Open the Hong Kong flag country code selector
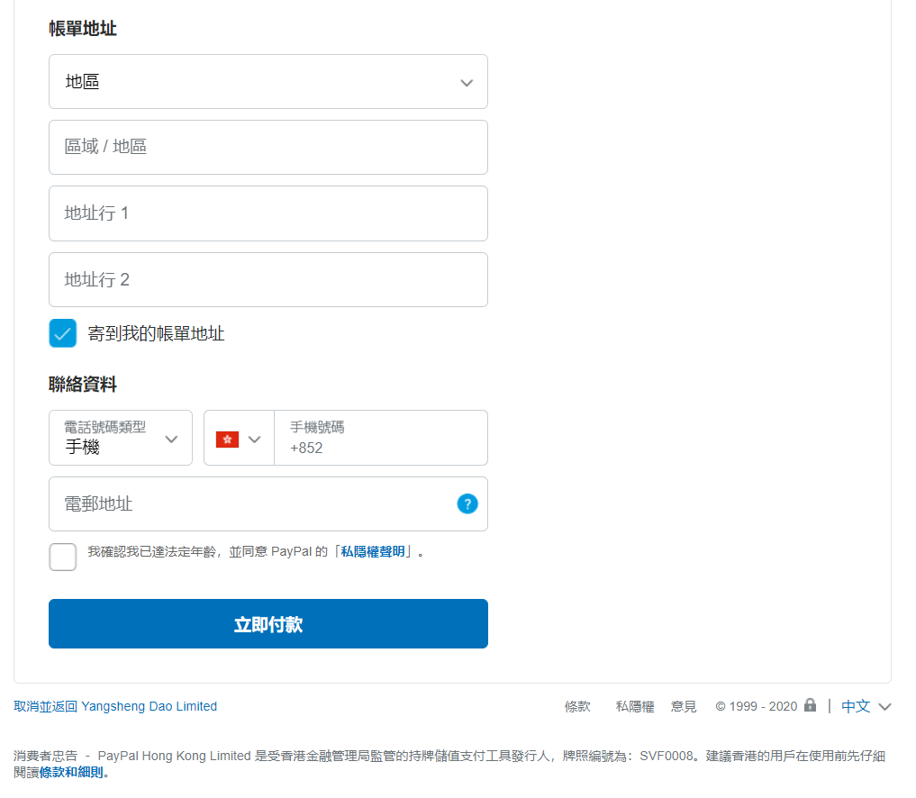This screenshot has width=916, height=798. [239, 438]
